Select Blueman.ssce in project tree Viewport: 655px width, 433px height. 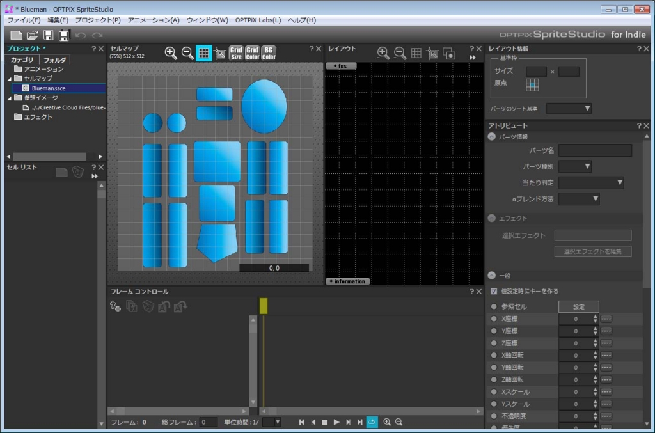pos(49,88)
